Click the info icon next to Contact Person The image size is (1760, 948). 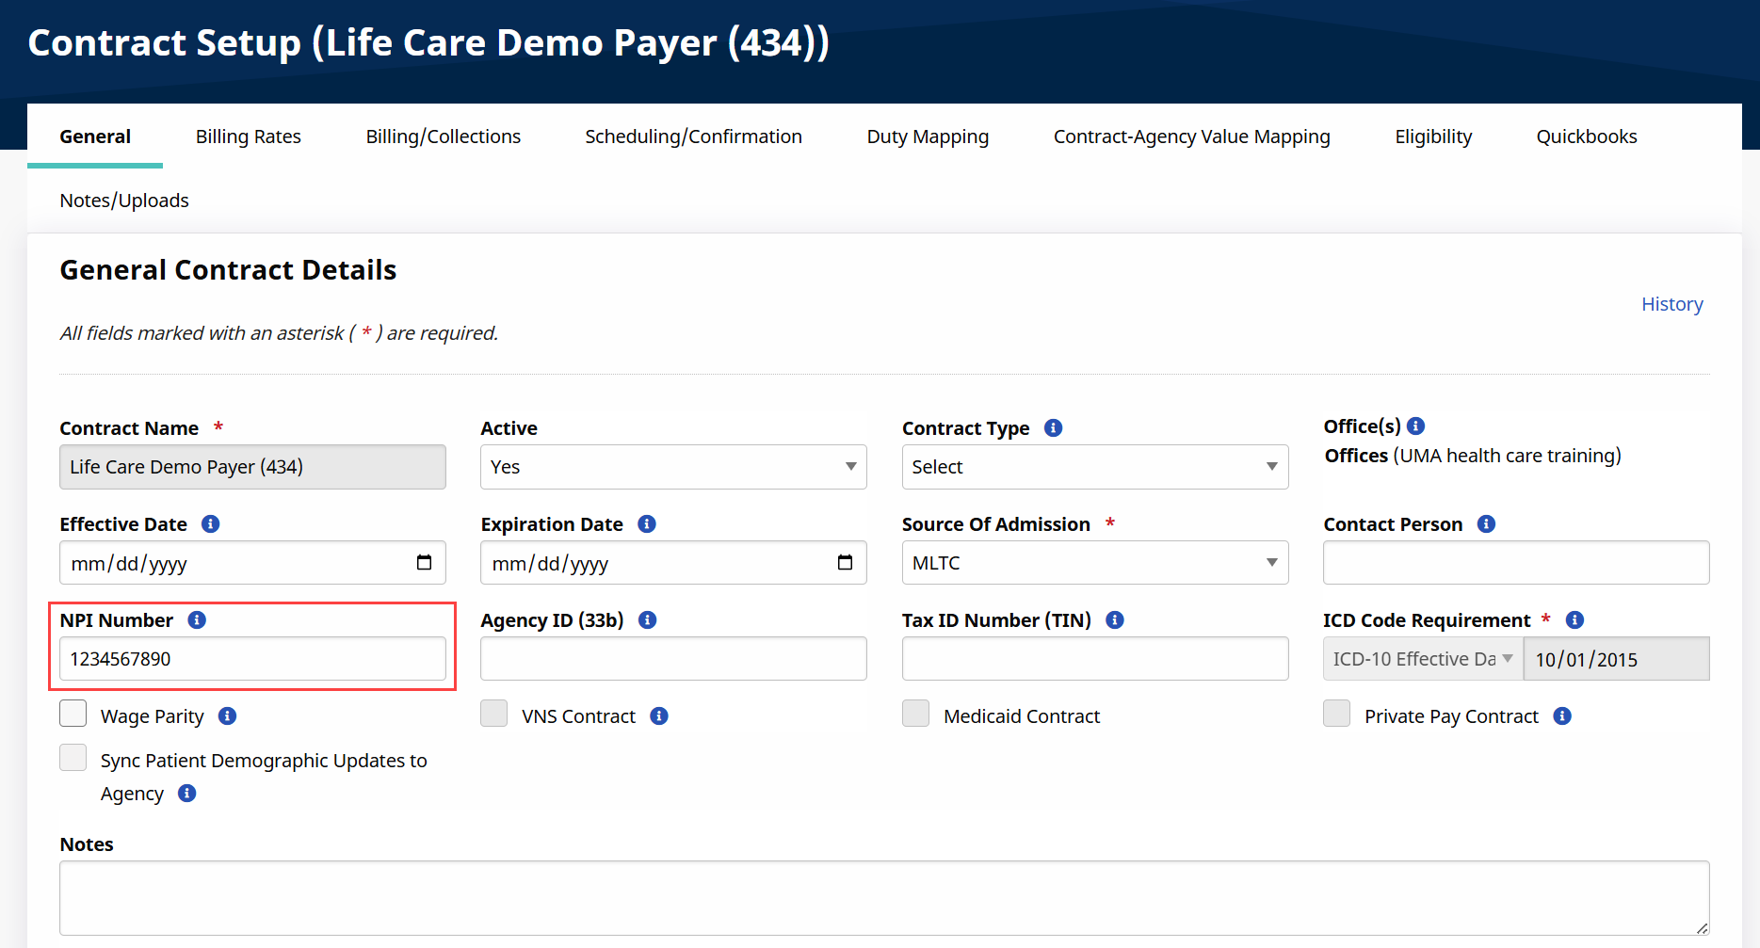1486,524
